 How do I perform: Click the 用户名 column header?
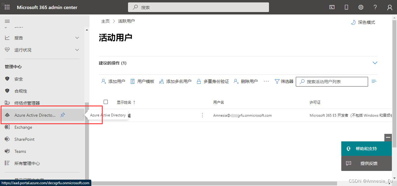click(219, 102)
